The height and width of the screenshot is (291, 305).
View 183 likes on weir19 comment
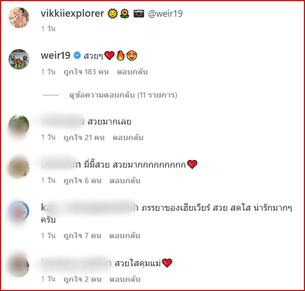86,72
